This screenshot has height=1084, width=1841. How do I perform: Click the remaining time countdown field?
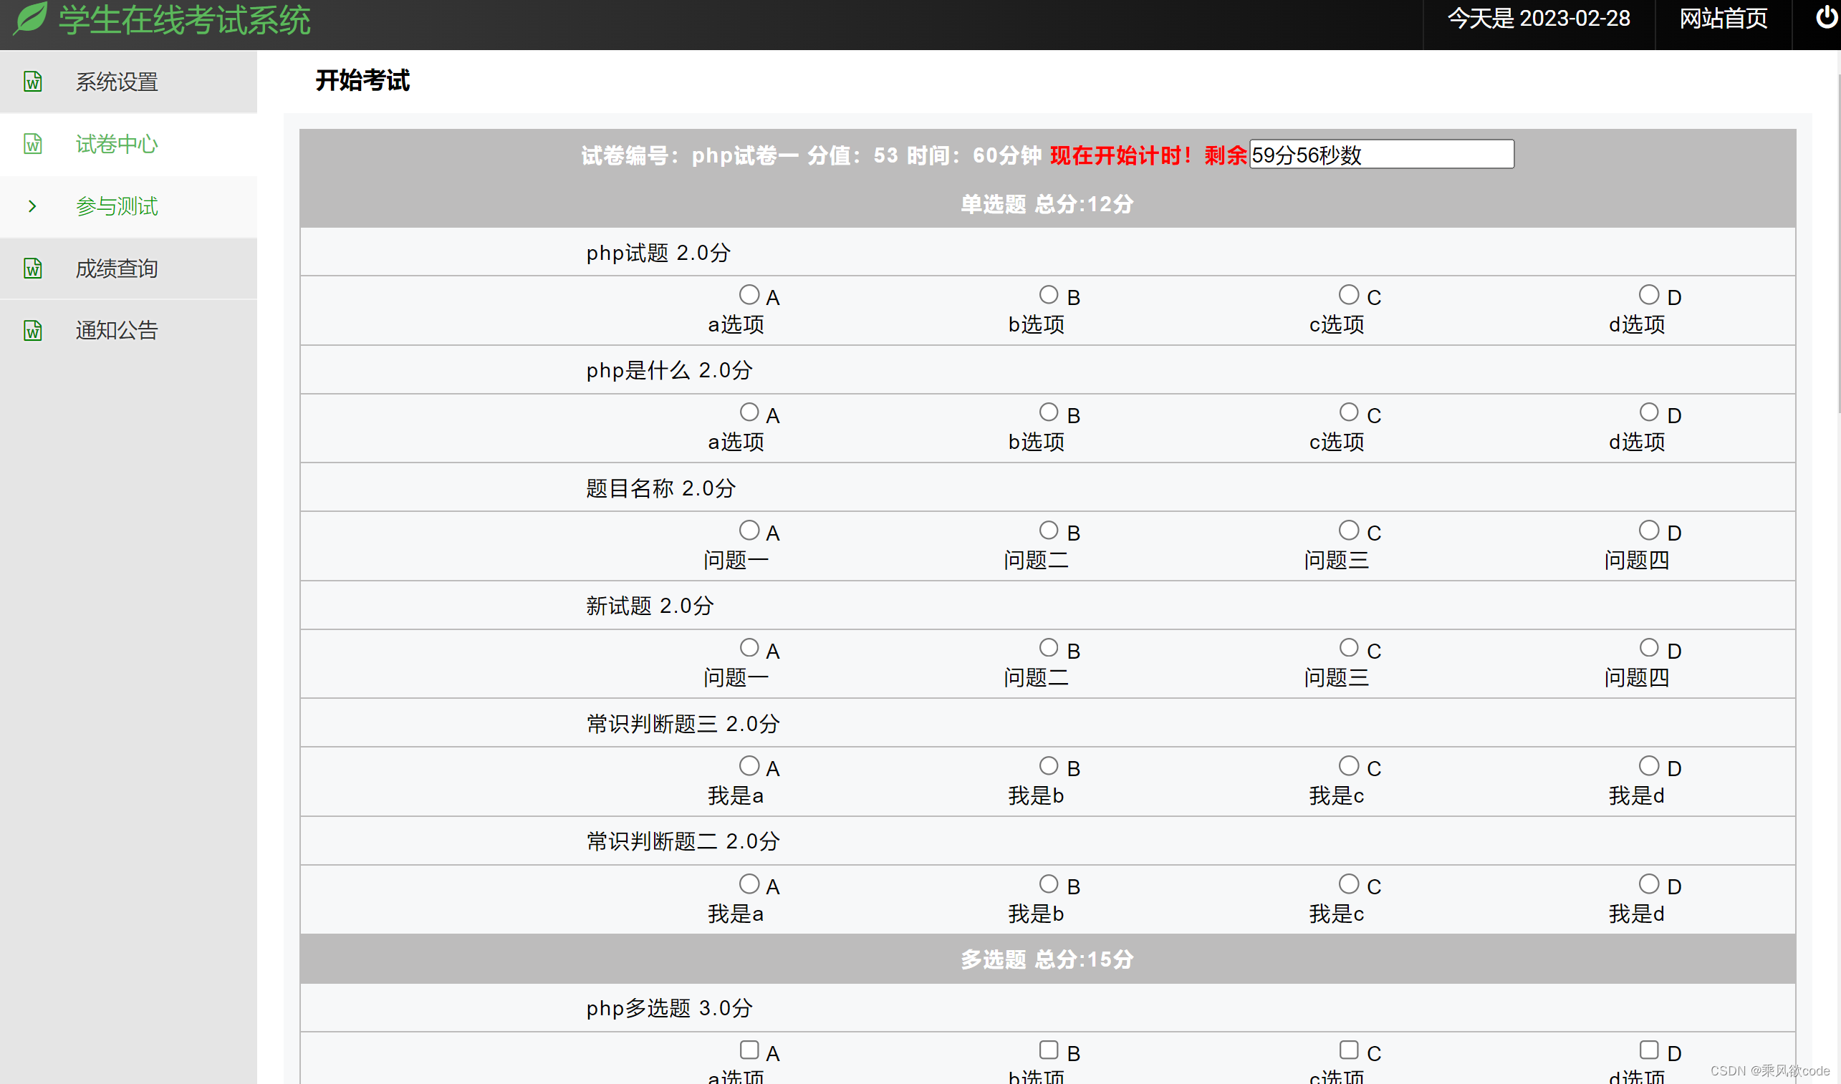click(1381, 154)
